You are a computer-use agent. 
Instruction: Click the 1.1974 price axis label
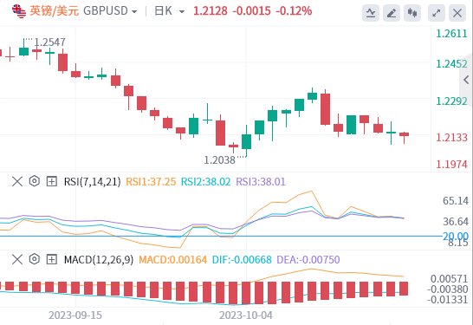451,165
